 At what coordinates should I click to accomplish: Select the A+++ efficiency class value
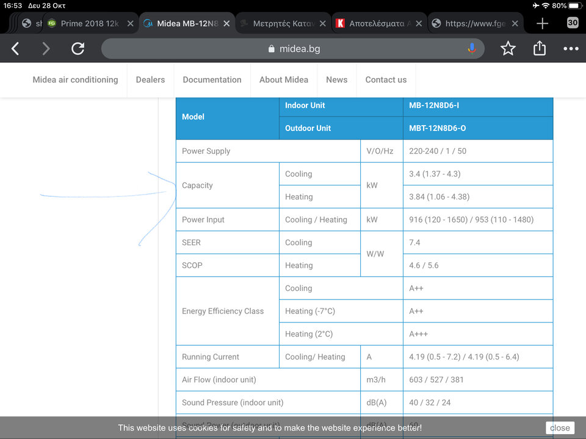click(x=418, y=334)
